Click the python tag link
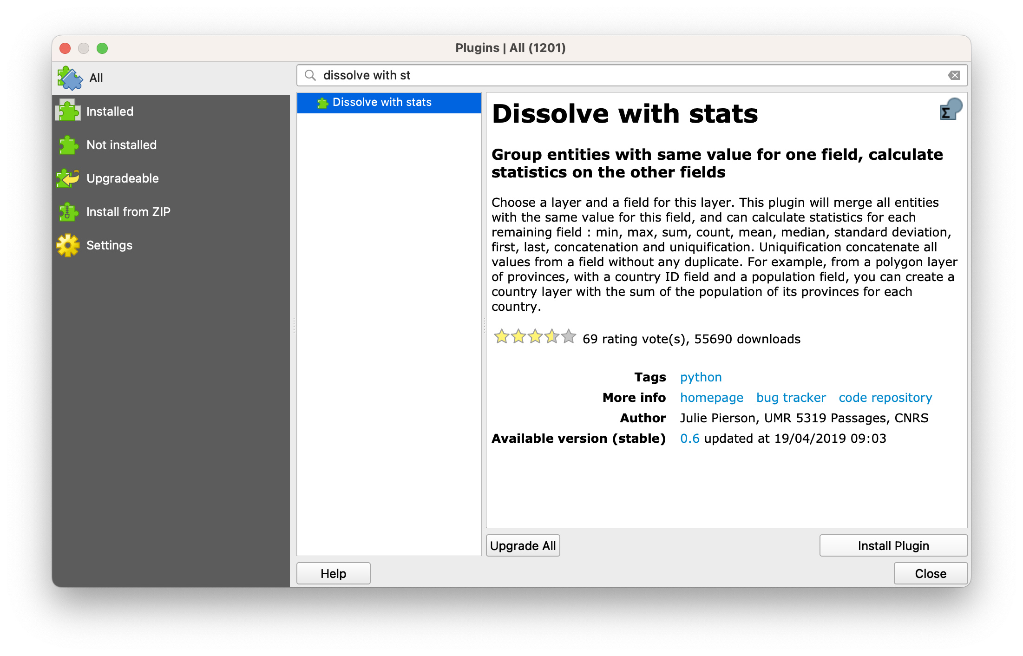The width and height of the screenshot is (1023, 656). [701, 377]
